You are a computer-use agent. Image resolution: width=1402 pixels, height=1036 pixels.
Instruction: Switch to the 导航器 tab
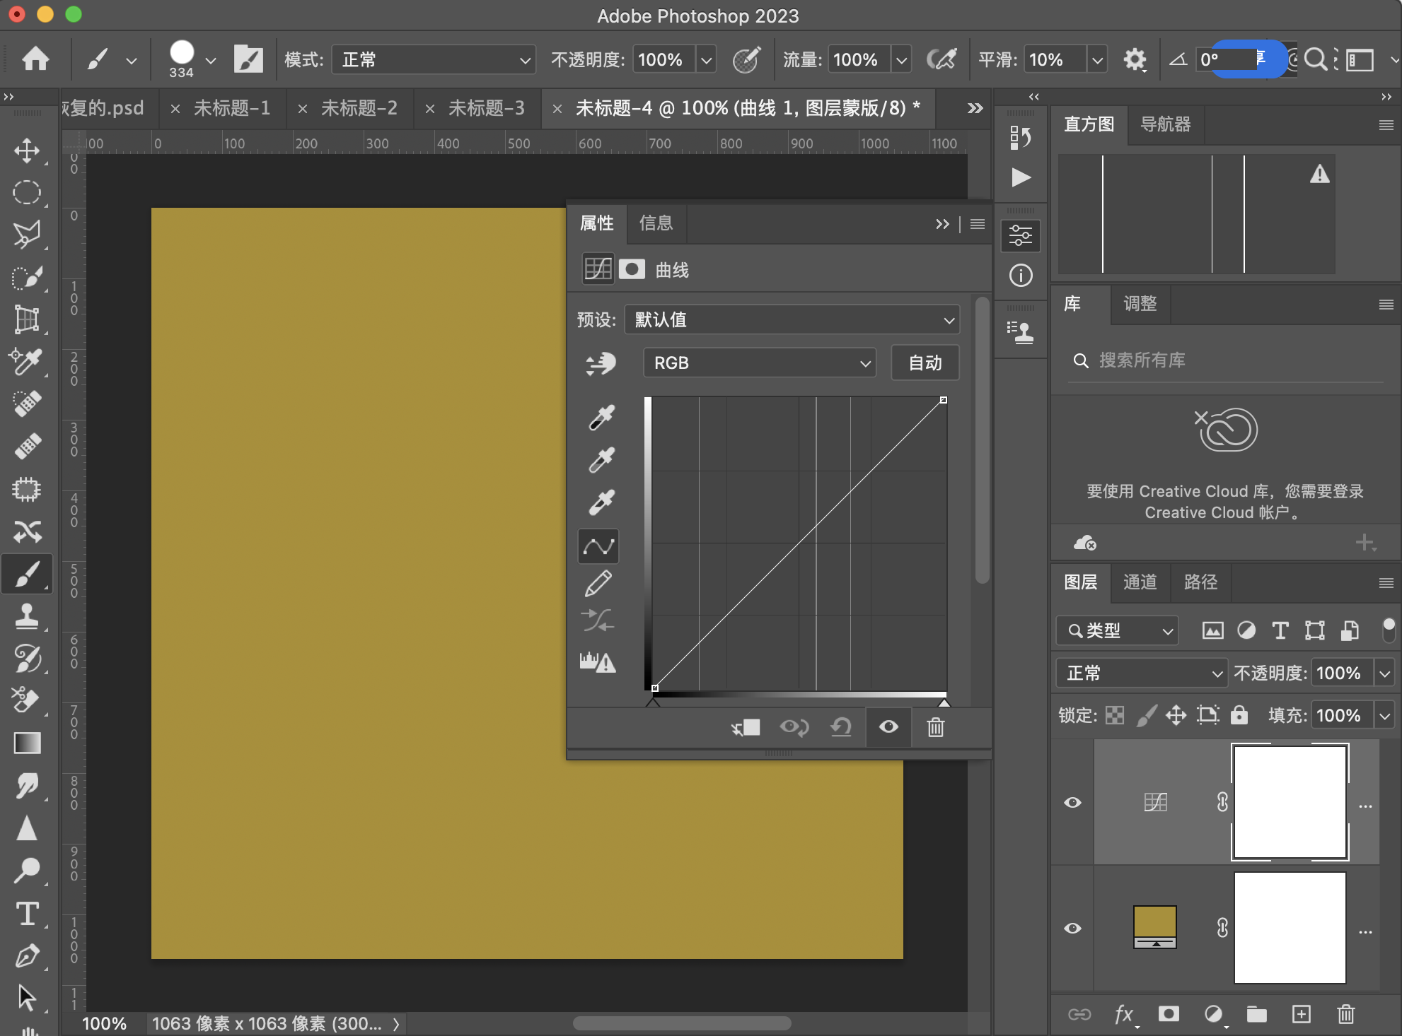tap(1166, 125)
